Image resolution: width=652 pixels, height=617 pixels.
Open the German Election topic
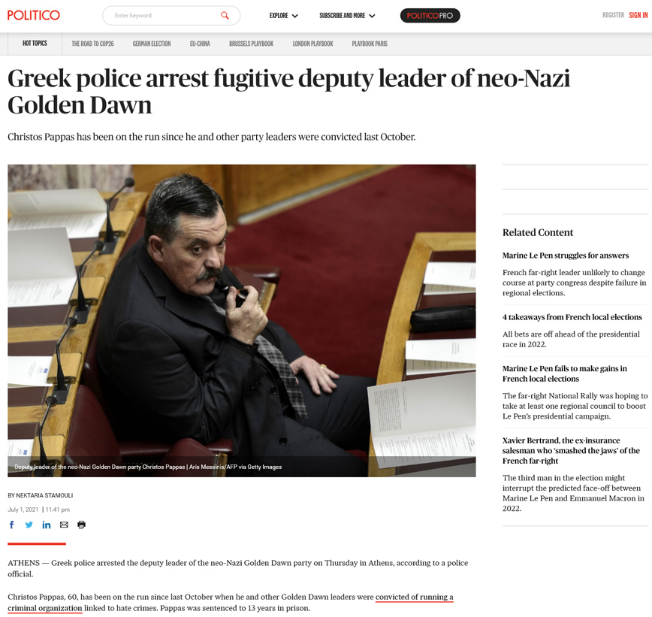(152, 44)
